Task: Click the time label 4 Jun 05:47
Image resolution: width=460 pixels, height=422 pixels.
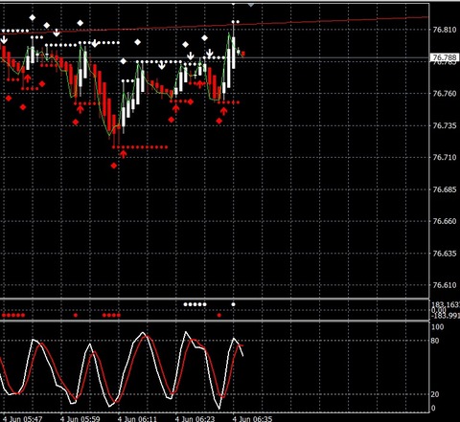Action: click(x=22, y=418)
